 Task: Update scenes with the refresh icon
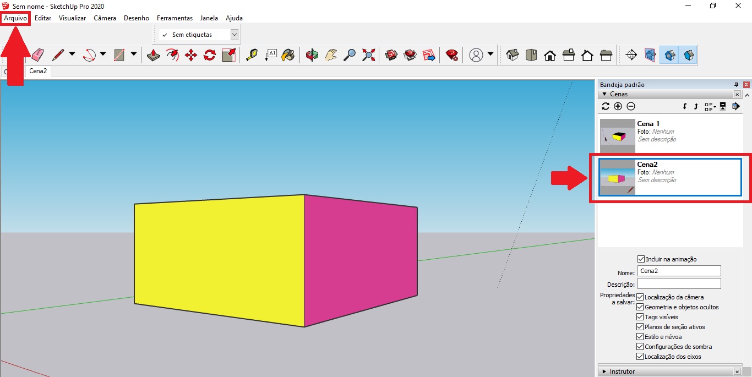tap(606, 106)
